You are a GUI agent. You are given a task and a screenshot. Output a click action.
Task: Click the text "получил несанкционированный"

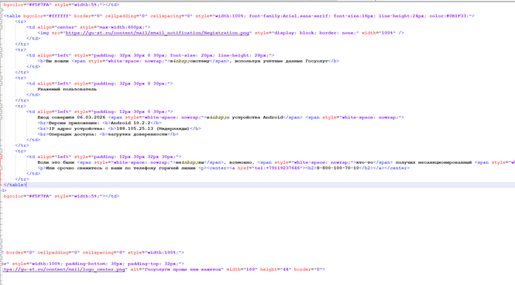(433, 162)
